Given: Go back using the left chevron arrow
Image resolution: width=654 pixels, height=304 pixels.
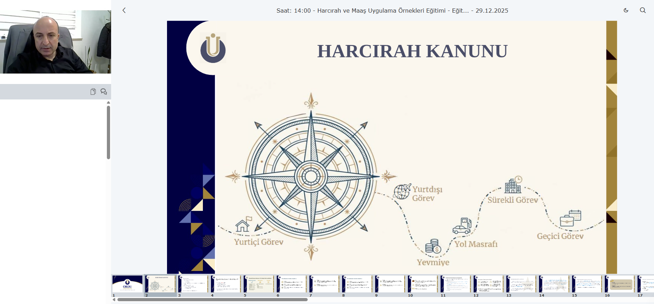Looking at the screenshot, I should tap(124, 11).
